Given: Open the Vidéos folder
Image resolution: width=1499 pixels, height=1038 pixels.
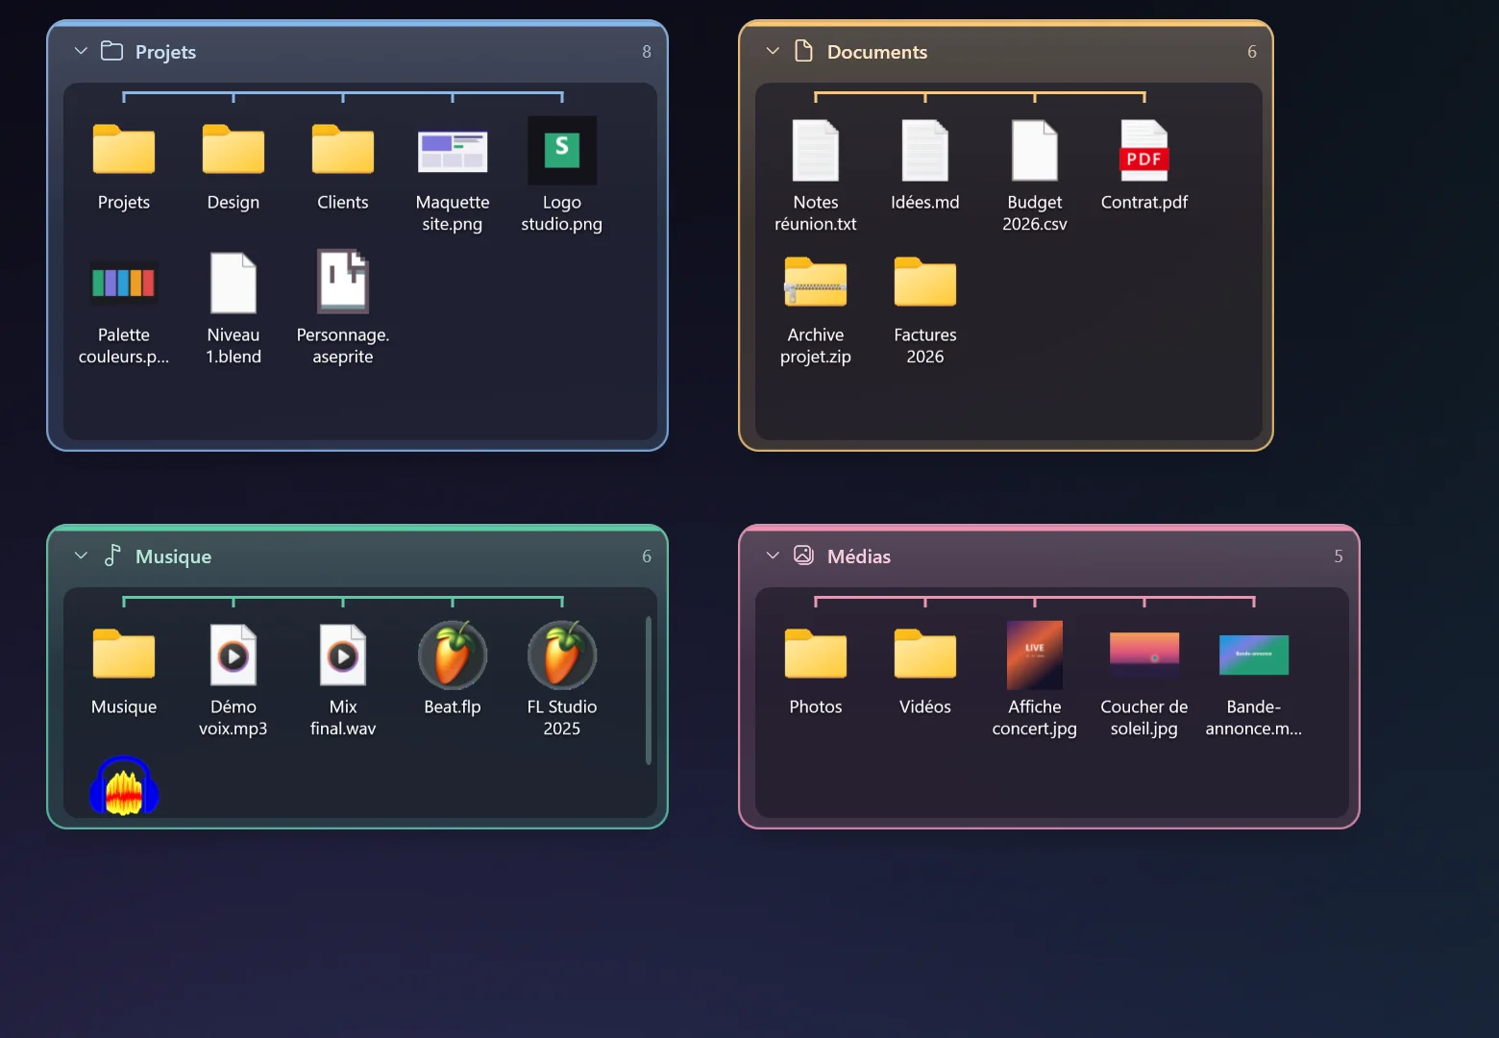Looking at the screenshot, I should (x=925, y=655).
